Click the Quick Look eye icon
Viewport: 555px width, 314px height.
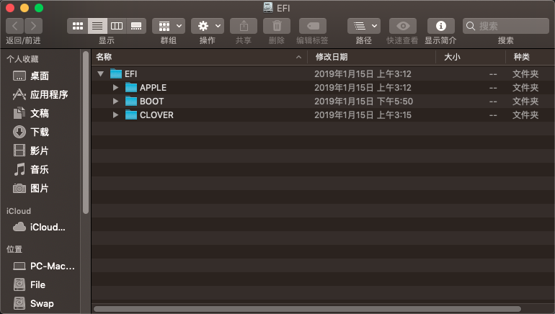403,26
